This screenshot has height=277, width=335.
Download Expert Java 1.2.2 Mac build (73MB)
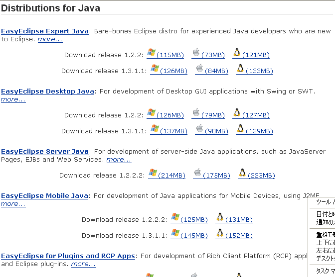click(208, 54)
